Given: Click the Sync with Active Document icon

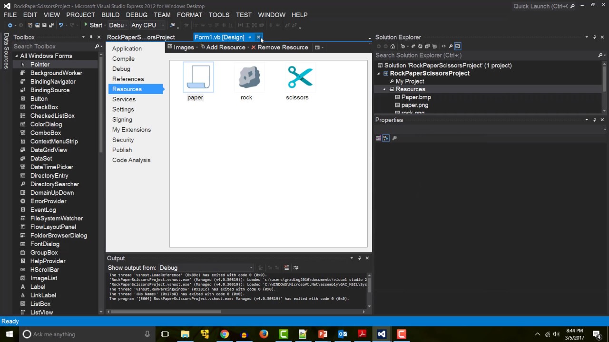Looking at the screenshot, I should [413, 46].
